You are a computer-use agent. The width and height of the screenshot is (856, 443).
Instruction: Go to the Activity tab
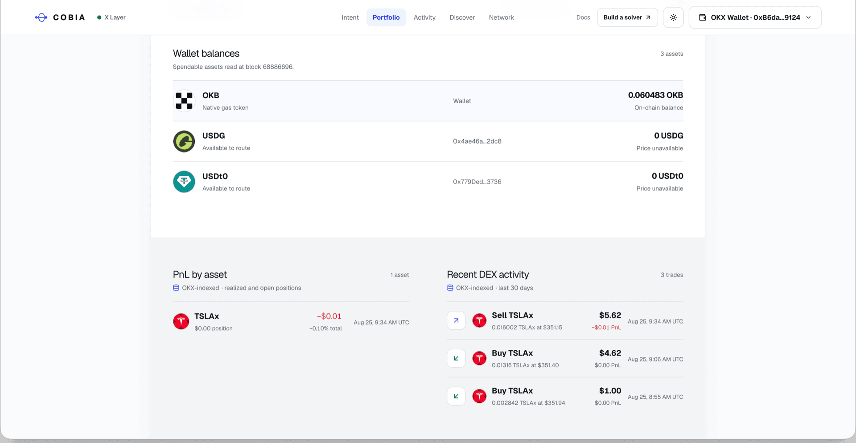(424, 17)
